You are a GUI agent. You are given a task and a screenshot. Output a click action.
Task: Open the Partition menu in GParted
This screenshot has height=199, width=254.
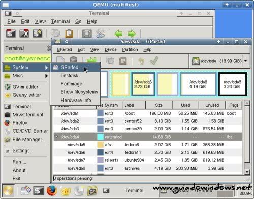tap(130, 50)
